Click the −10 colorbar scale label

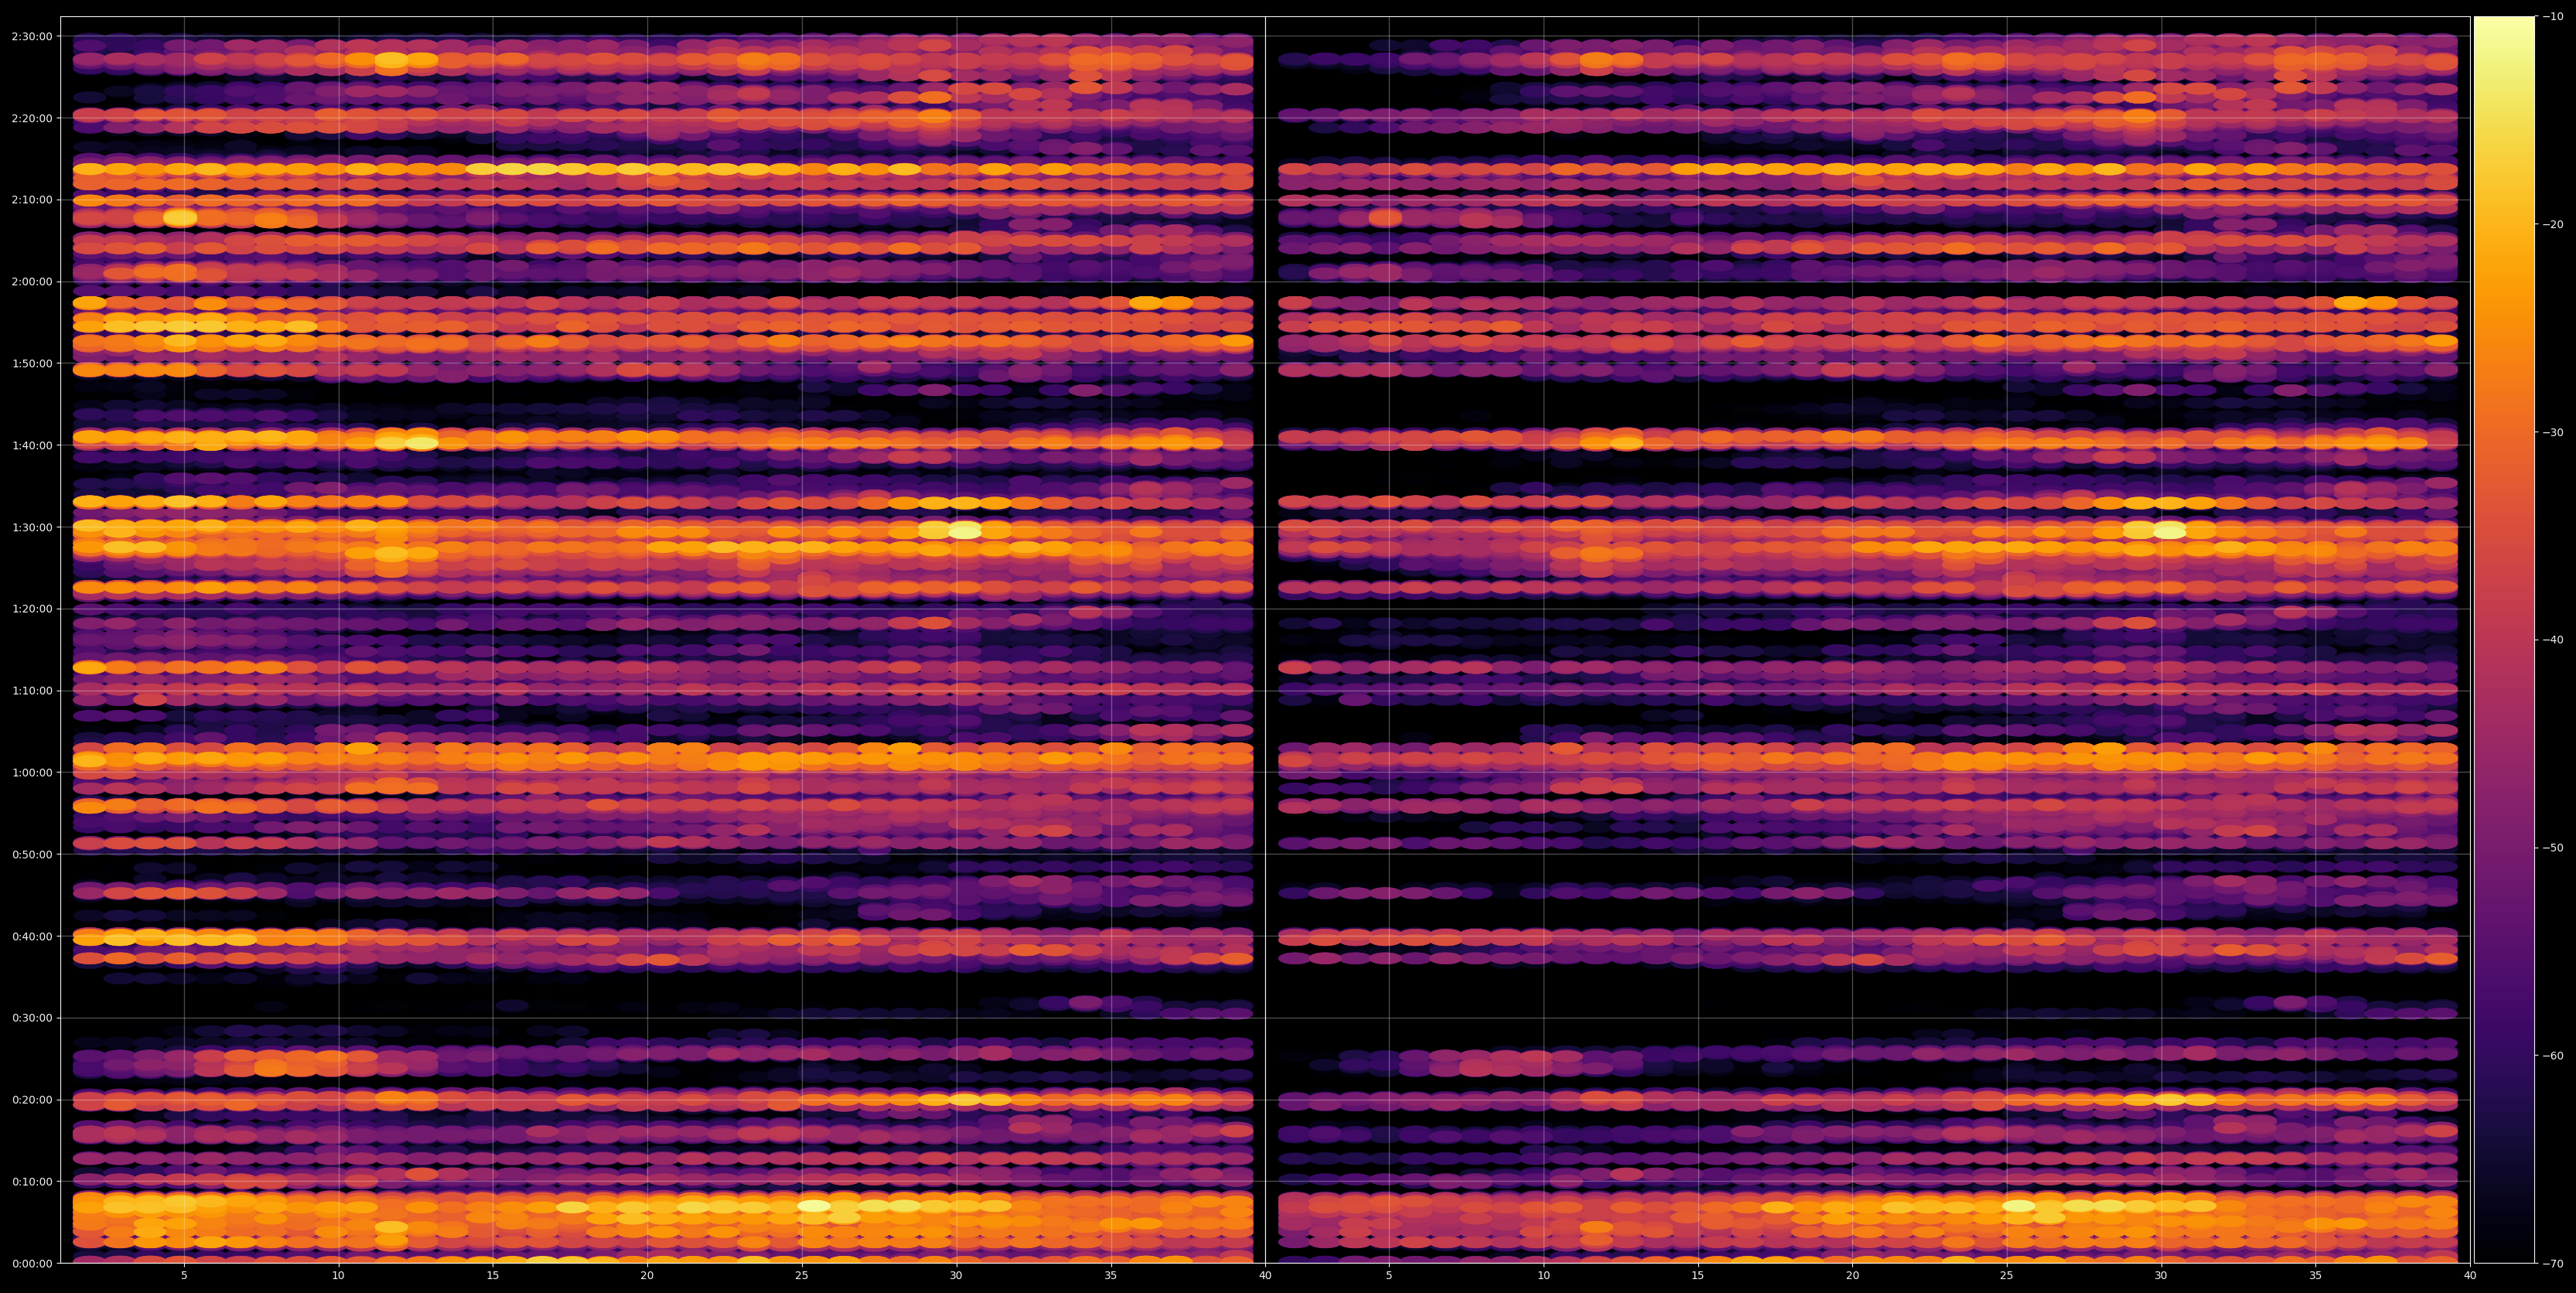pos(2552,16)
